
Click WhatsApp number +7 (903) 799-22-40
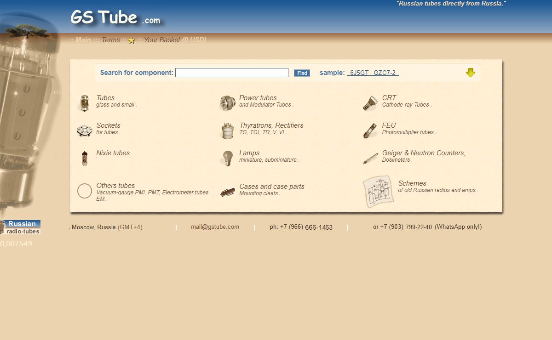(406, 227)
